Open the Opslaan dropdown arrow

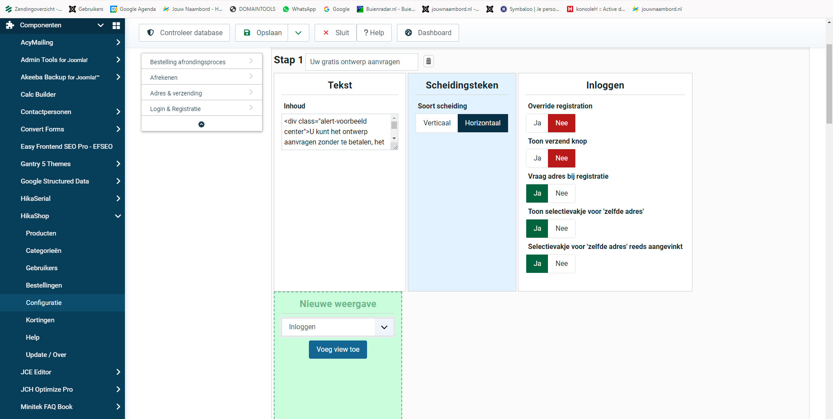click(298, 33)
